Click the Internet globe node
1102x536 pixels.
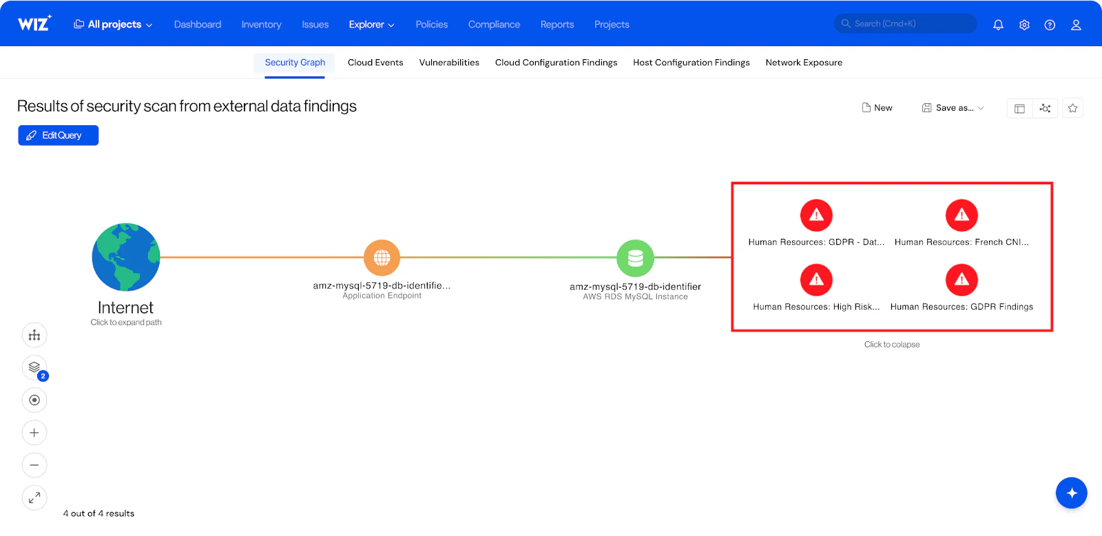pyautogui.click(x=126, y=257)
